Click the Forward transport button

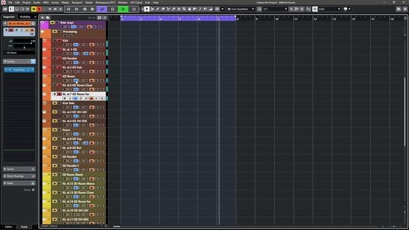point(92,9)
